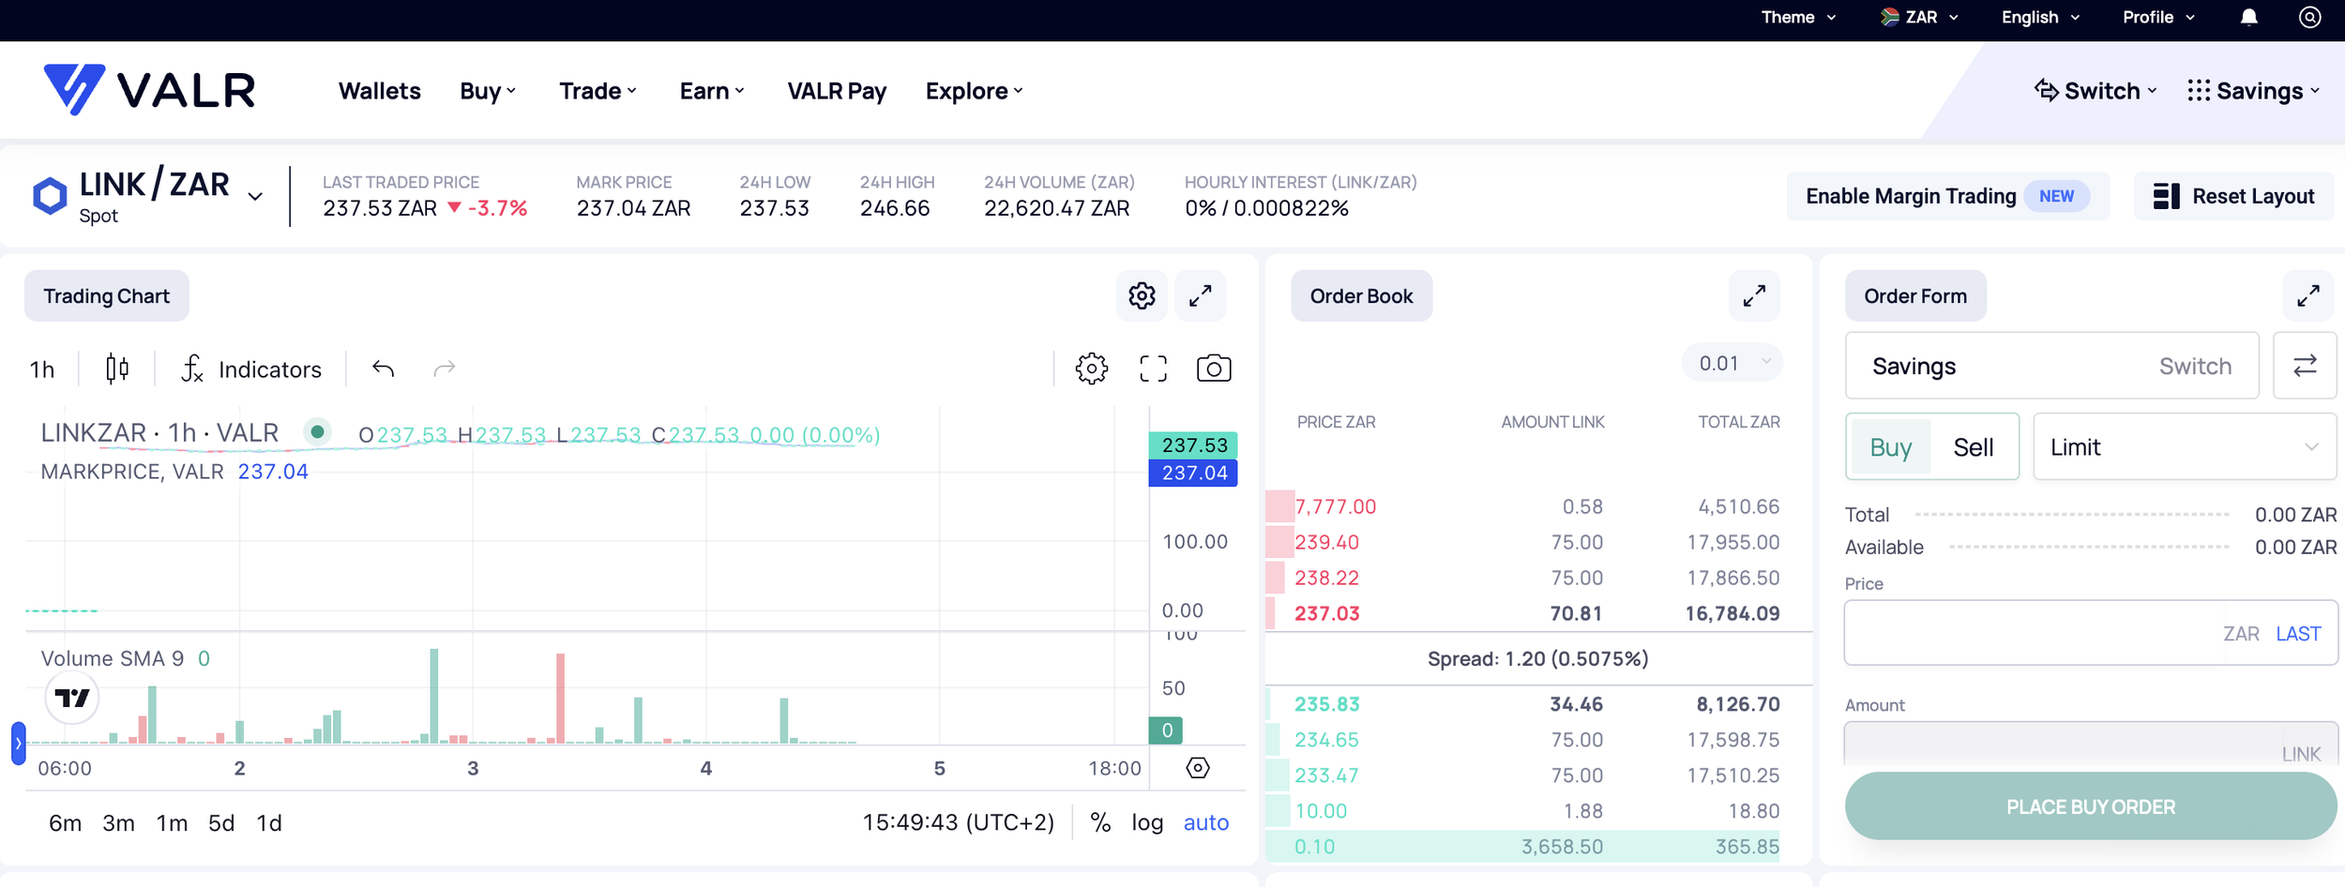
Task: Open candlestick chart style selector
Action: (117, 368)
